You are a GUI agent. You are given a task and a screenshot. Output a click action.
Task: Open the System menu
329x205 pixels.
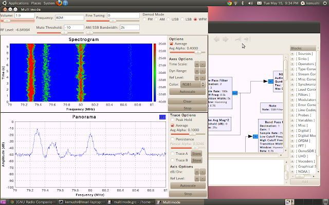coord(49,3)
